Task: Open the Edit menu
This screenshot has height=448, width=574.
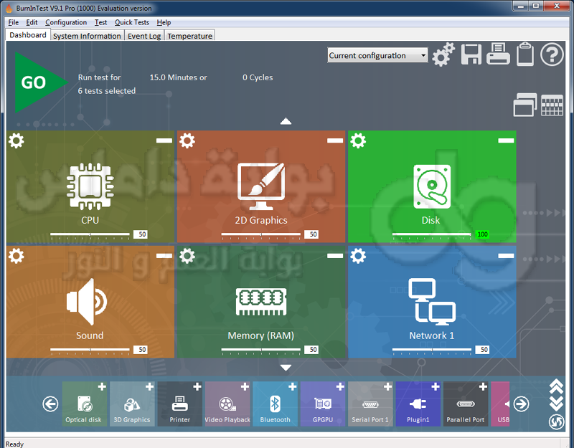Action: tap(32, 22)
